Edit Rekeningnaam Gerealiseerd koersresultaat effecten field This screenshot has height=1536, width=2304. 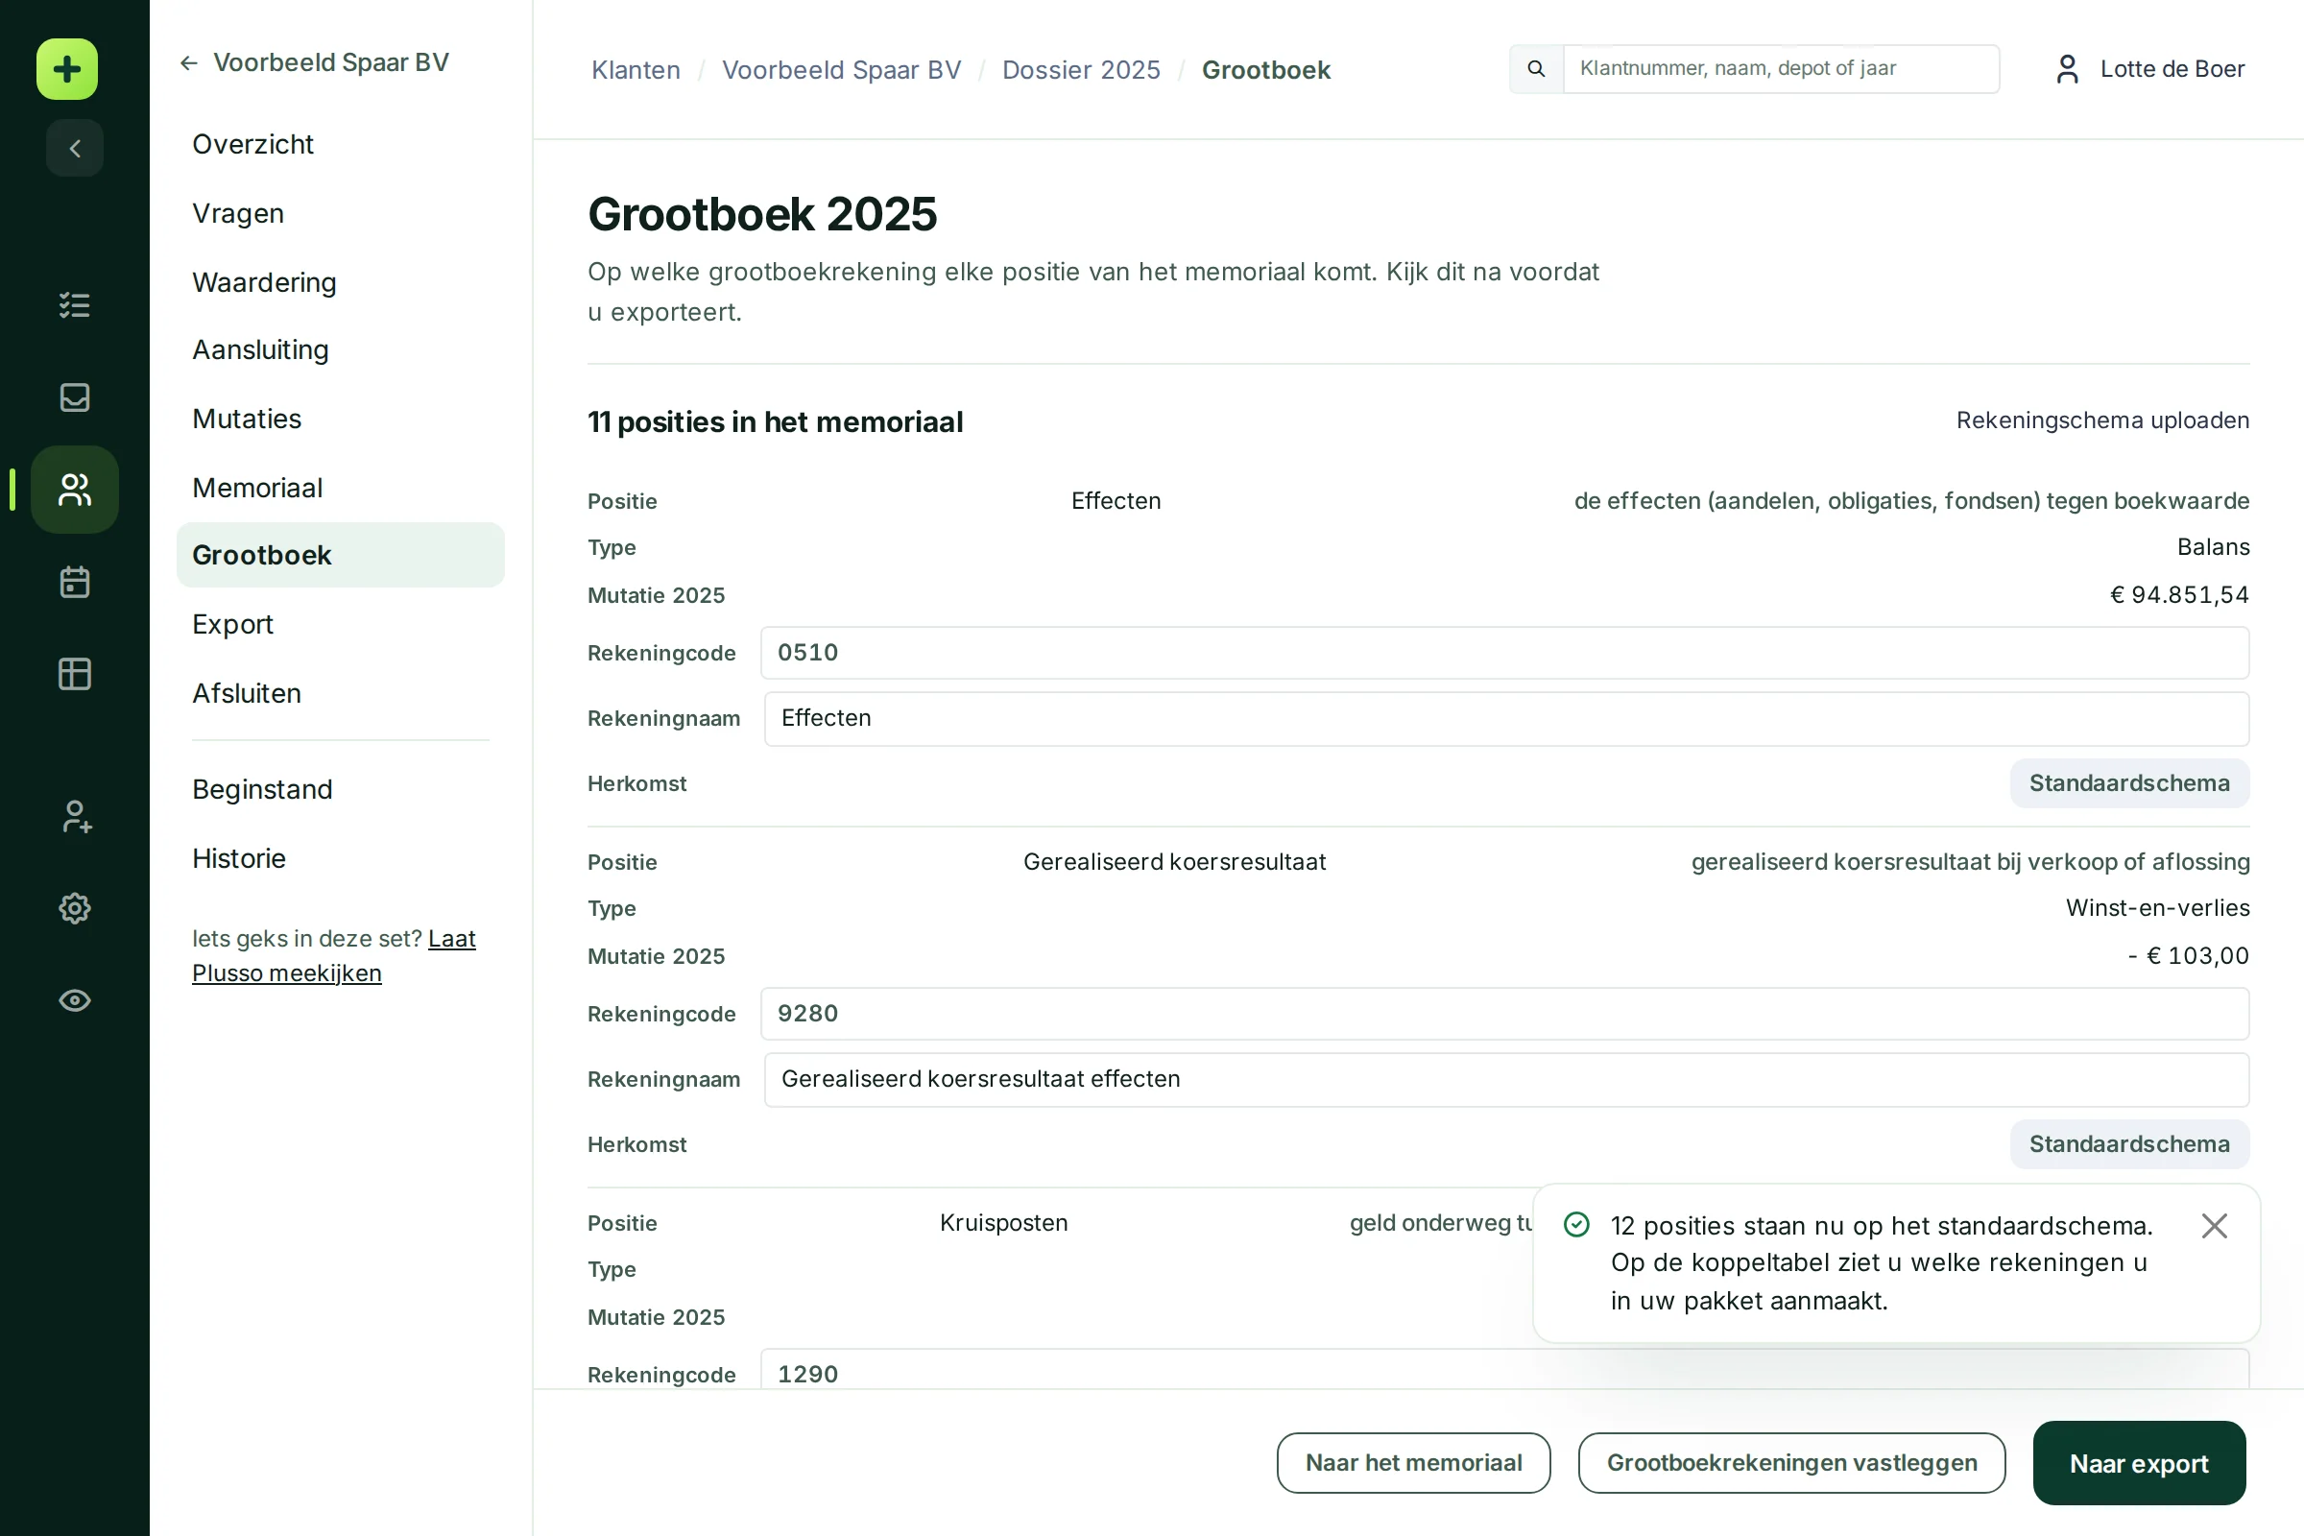[1506, 1079]
